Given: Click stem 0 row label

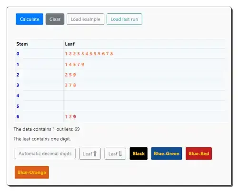Looking at the screenshot, I should [x=18, y=54].
